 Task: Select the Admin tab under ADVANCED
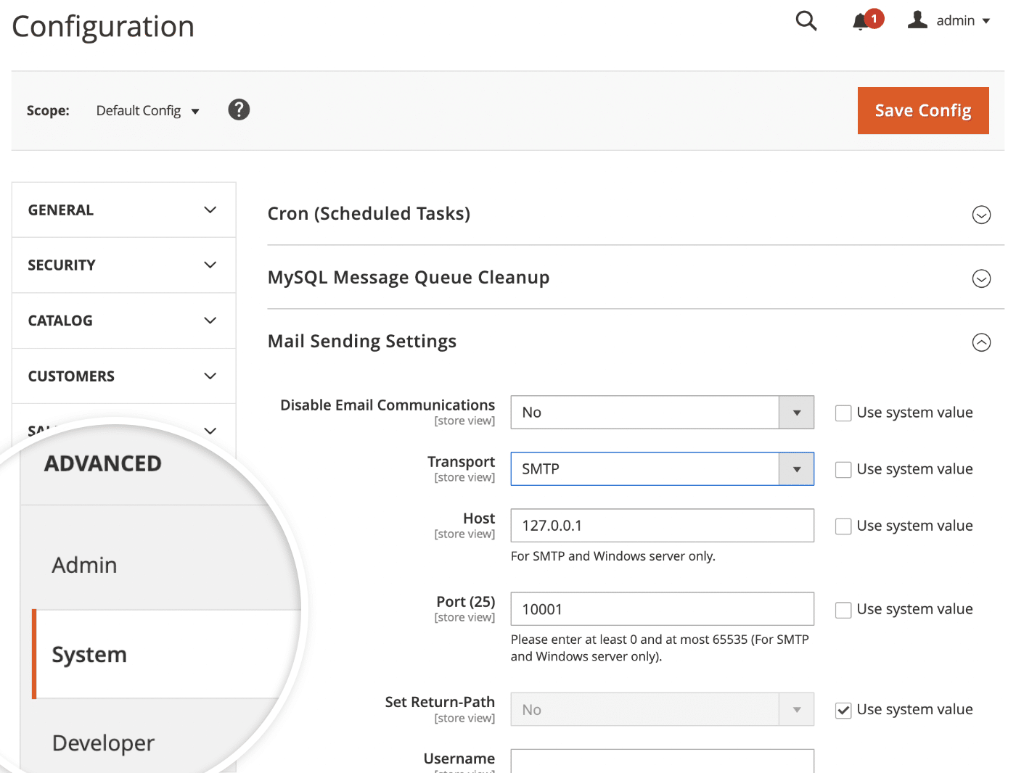84,565
